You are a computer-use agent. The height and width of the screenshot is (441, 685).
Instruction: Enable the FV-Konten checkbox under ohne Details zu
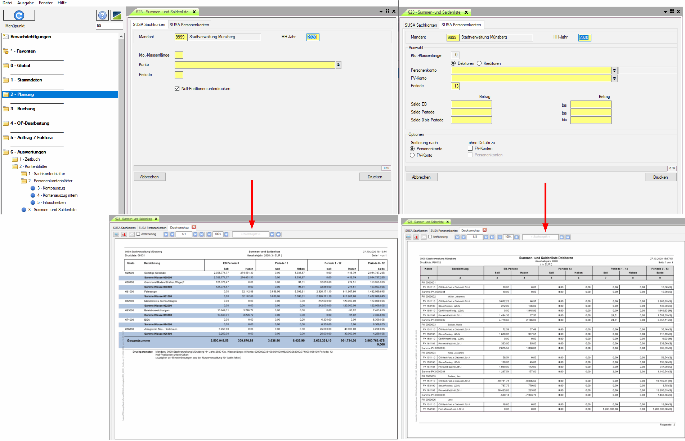(x=470, y=148)
